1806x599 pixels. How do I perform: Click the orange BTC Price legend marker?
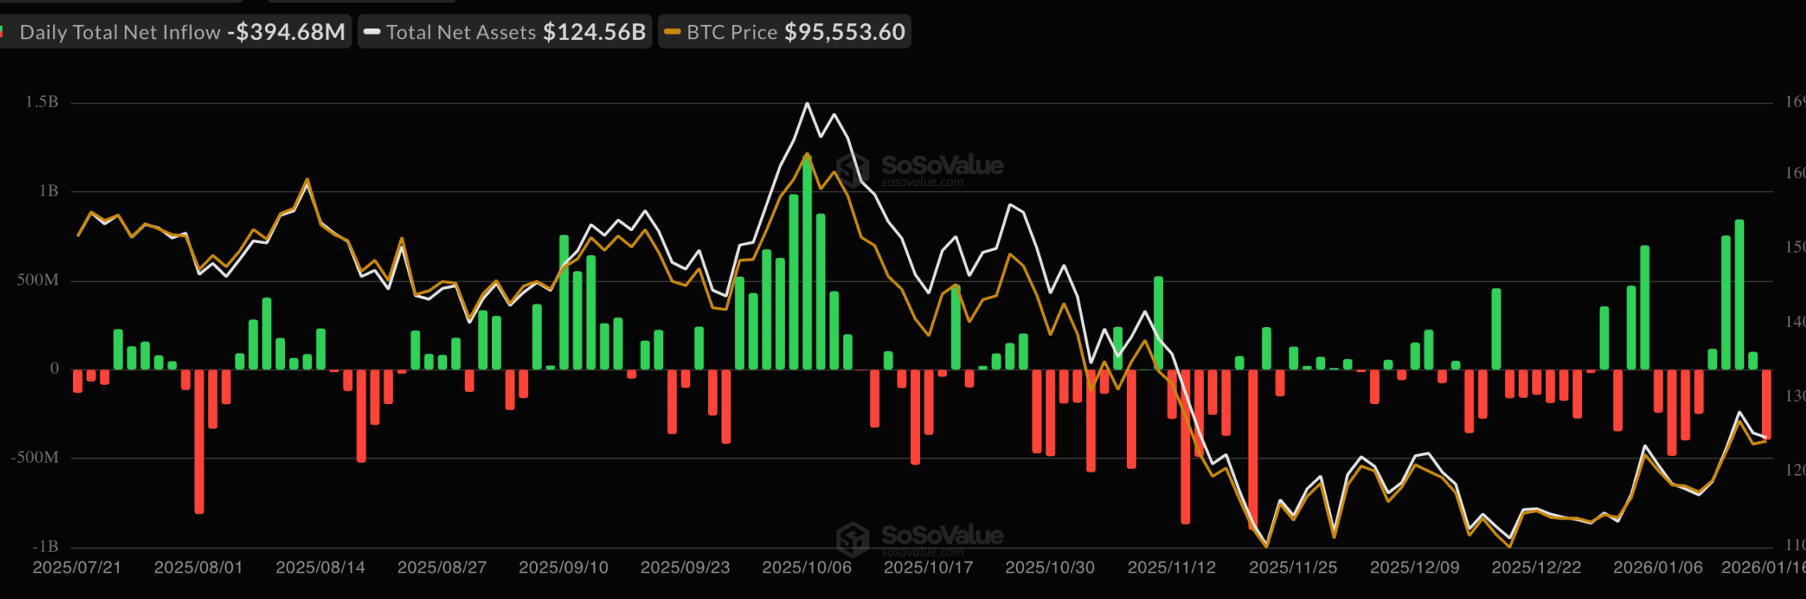pos(672,32)
